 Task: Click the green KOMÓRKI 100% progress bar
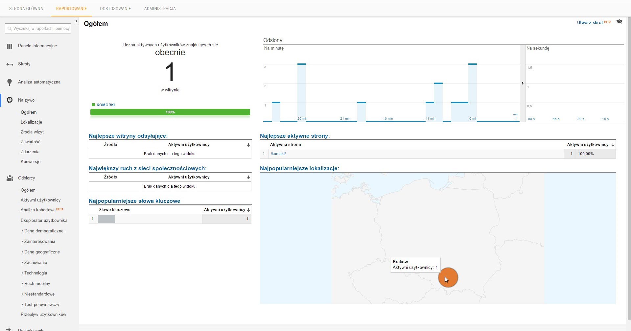pos(170,112)
